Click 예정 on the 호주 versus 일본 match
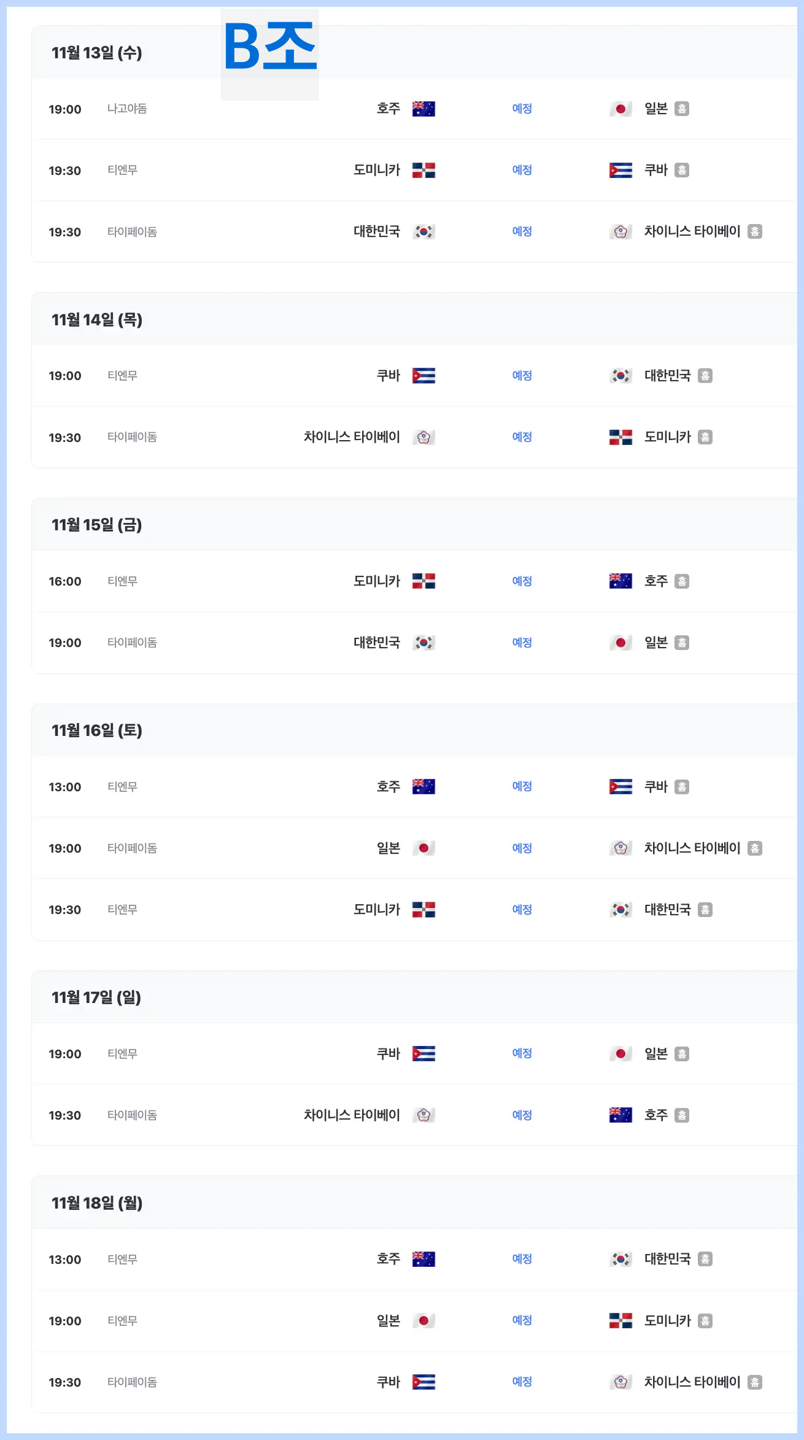This screenshot has width=804, height=1440. coord(522,109)
